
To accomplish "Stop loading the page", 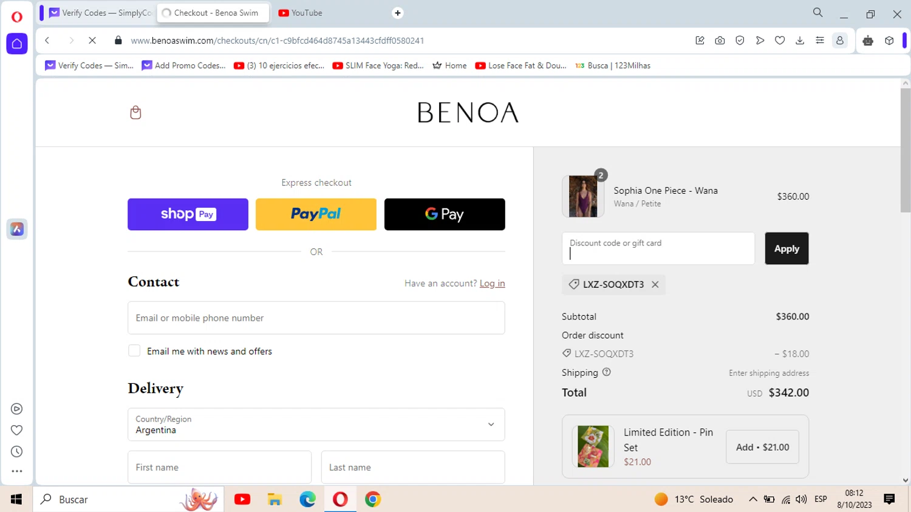I will pyautogui.click(x=92, y=41).
